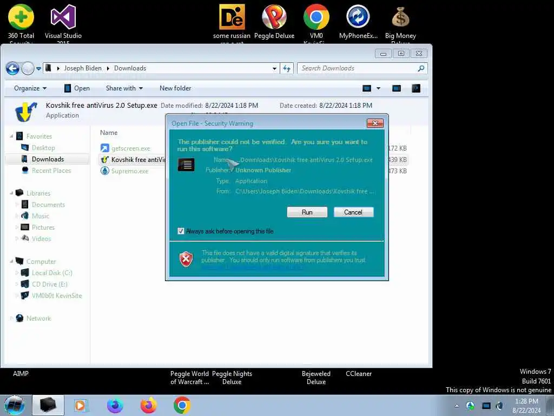Open the Pictures library
This screenshot has width=554, height=416.
(x=43, y=227)
